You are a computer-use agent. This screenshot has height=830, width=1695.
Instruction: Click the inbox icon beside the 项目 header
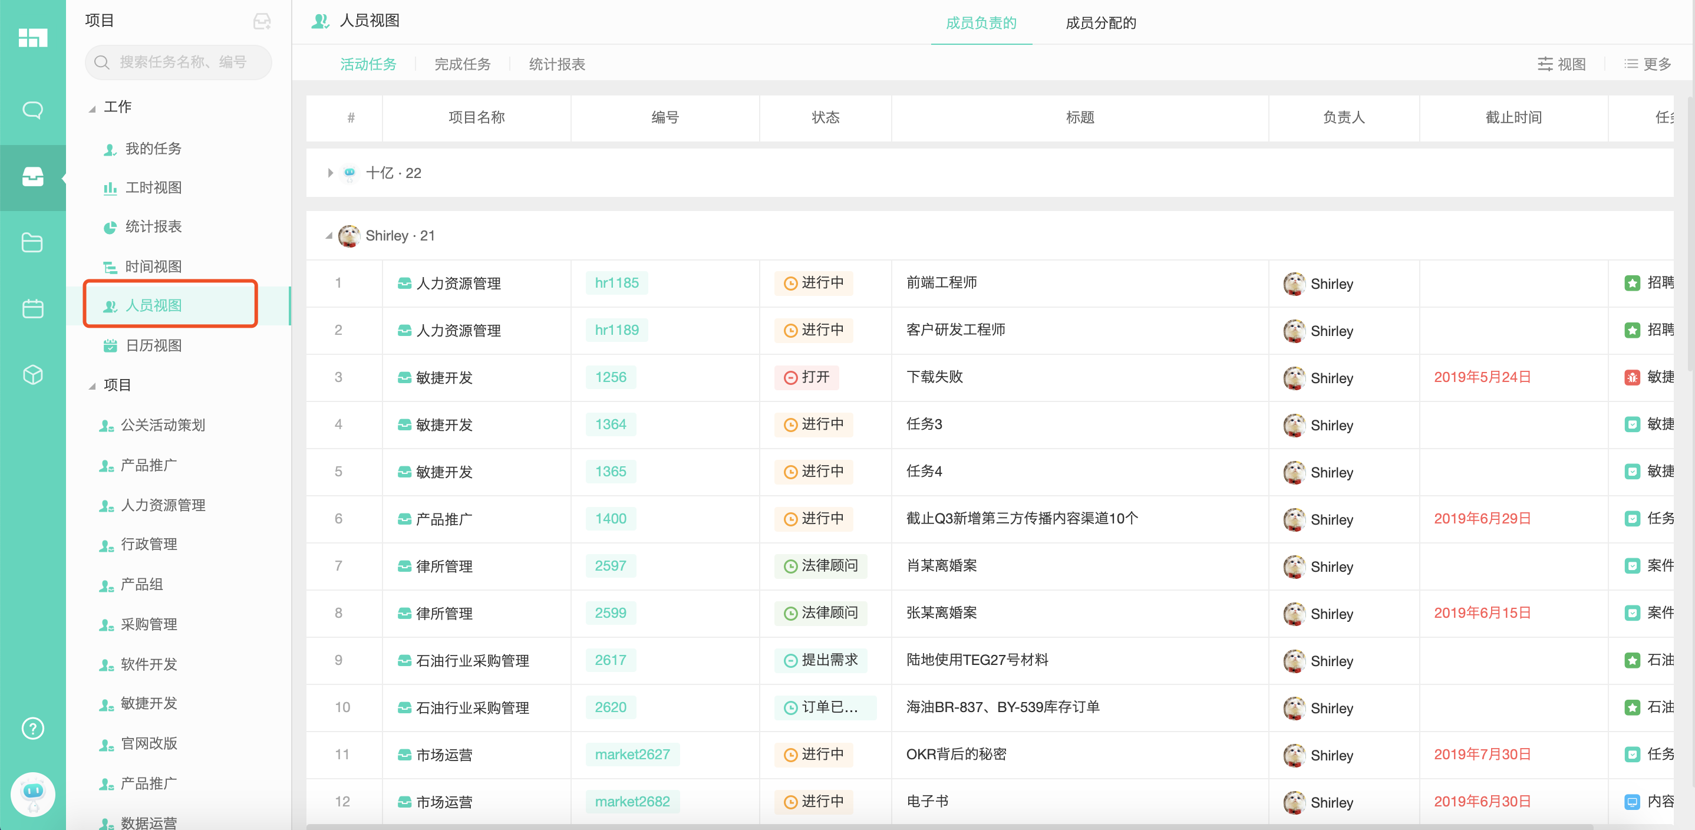(262, 21)
